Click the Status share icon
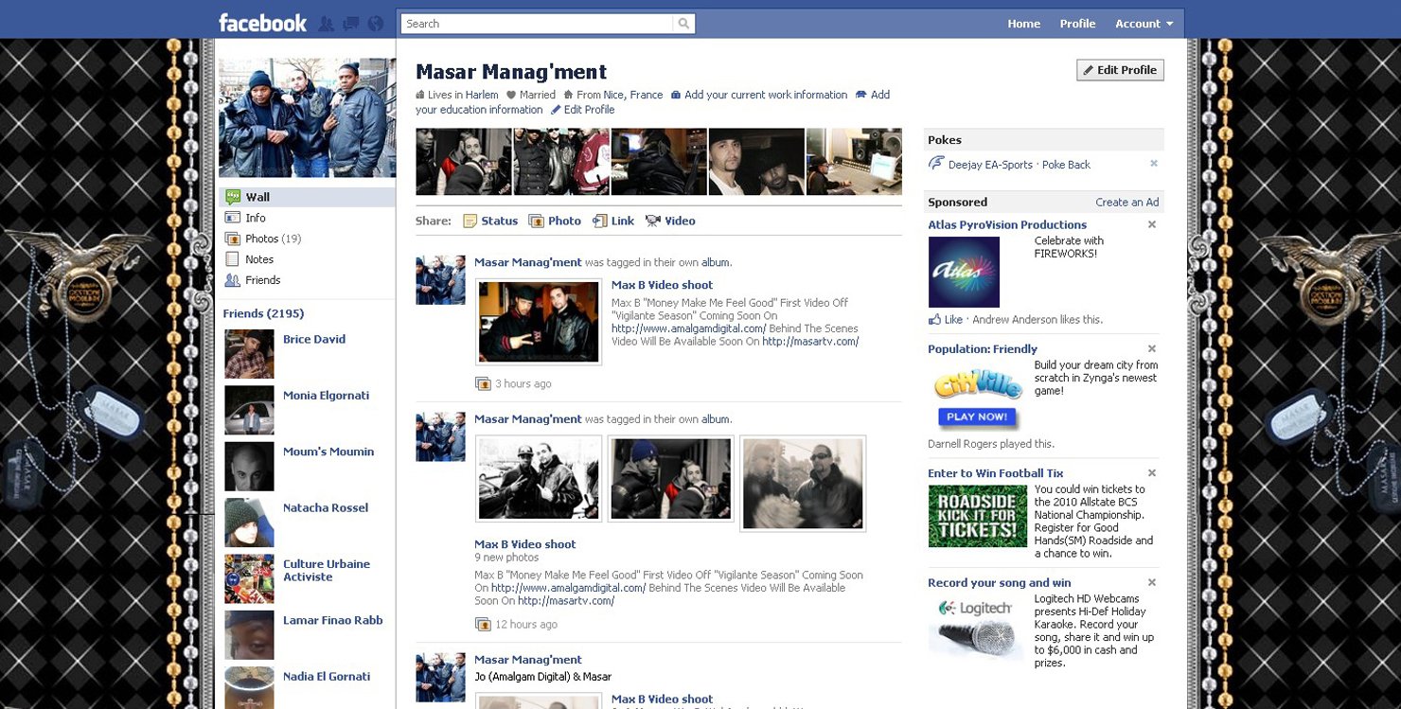 click(470, 221)
